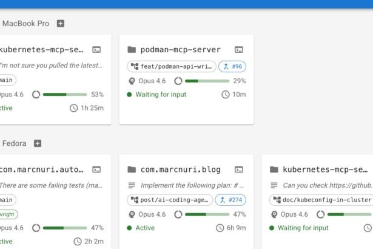This screenshot has width=373, height=249.
Task: Click the "Opus 4.6" label on podman-mcp-server
Action: coord(152,81)
